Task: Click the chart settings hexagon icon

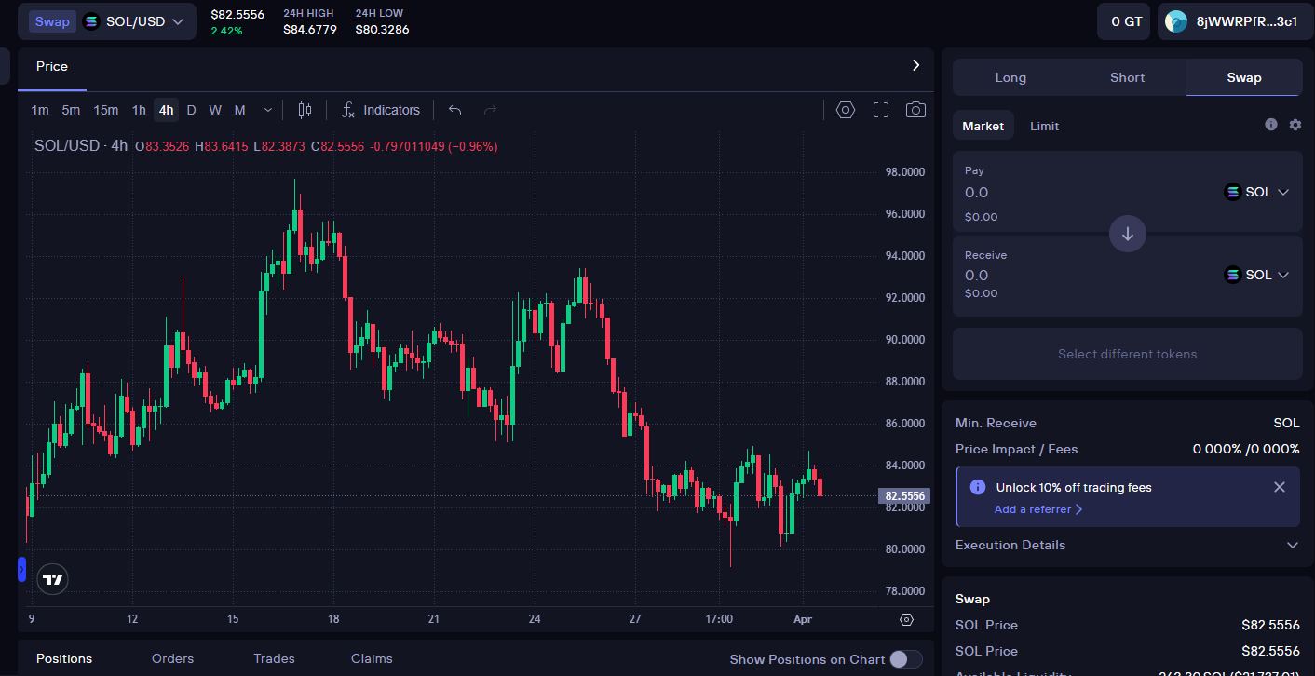Action: point(845,110)
